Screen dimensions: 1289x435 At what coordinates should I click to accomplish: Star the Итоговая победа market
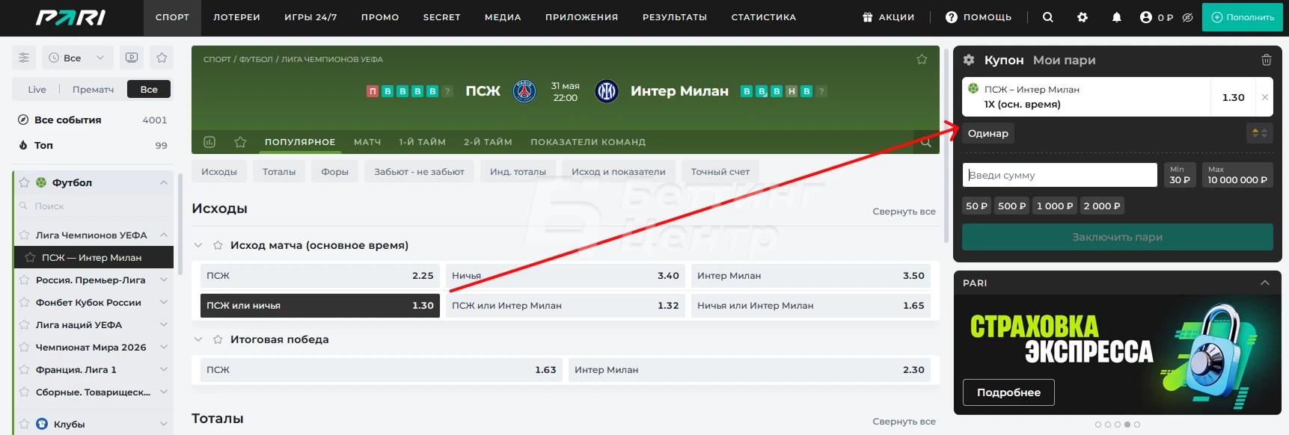coord(218,339)
